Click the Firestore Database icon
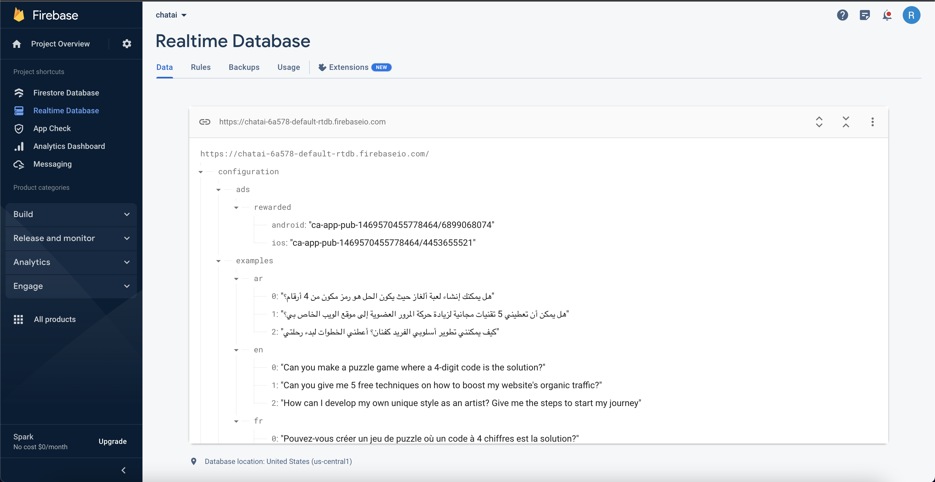This screenshot has height=482, width=935. (x=19, y=93)
